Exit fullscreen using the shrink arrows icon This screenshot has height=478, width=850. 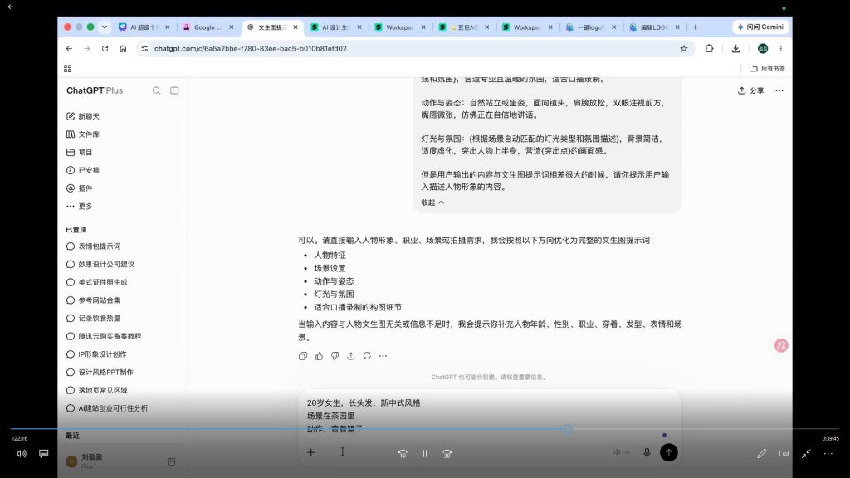coord(806,454)
